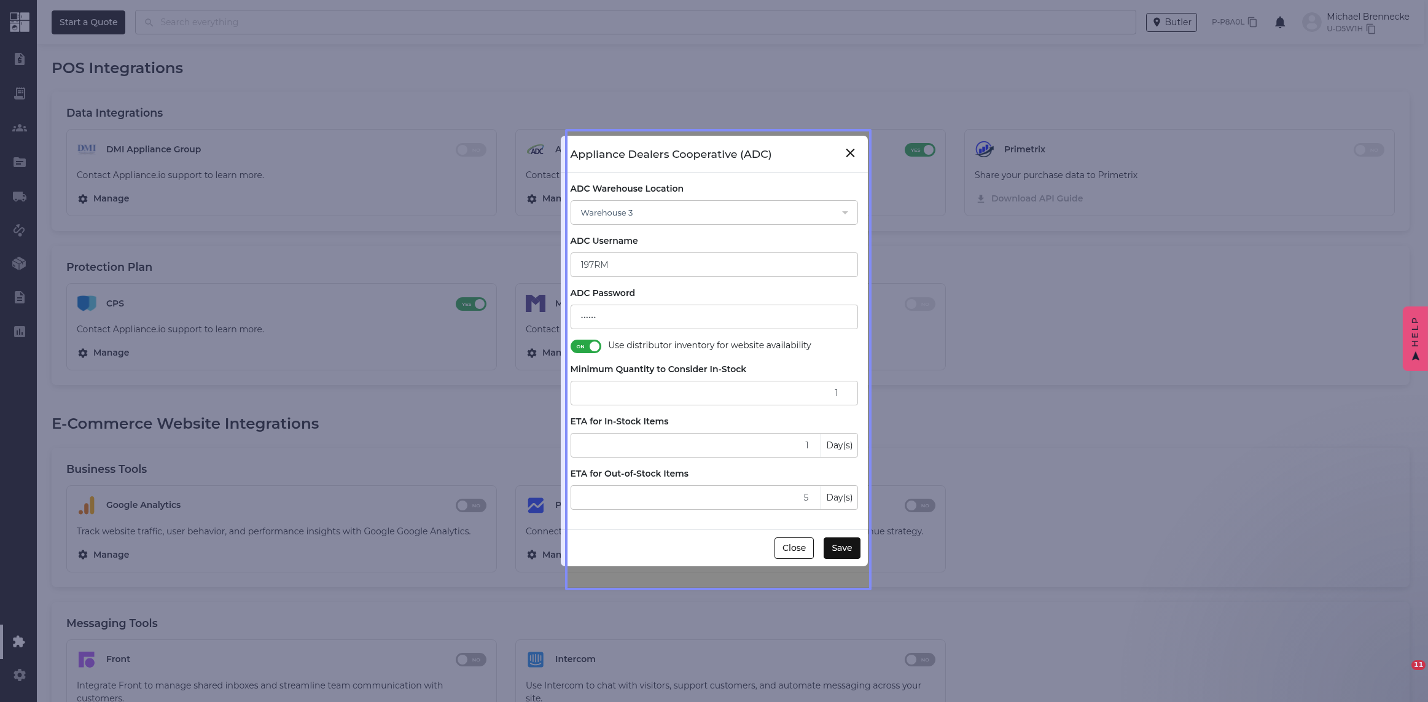Toggle the CPS protection plan switch

(471, 304)
